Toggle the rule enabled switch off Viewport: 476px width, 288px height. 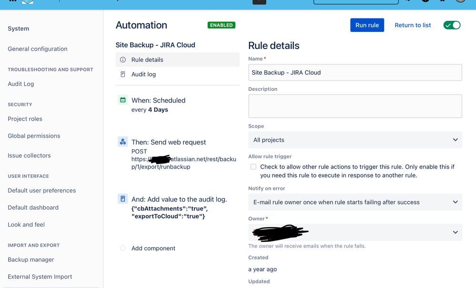pyautogui.click(x=452, y=25)
